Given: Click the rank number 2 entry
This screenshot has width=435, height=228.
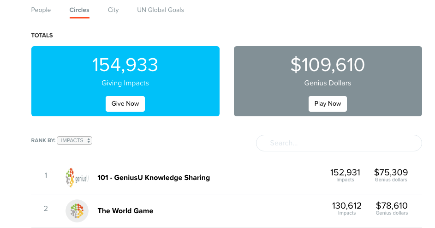Looking at the screenshot, I should point(46,209).
